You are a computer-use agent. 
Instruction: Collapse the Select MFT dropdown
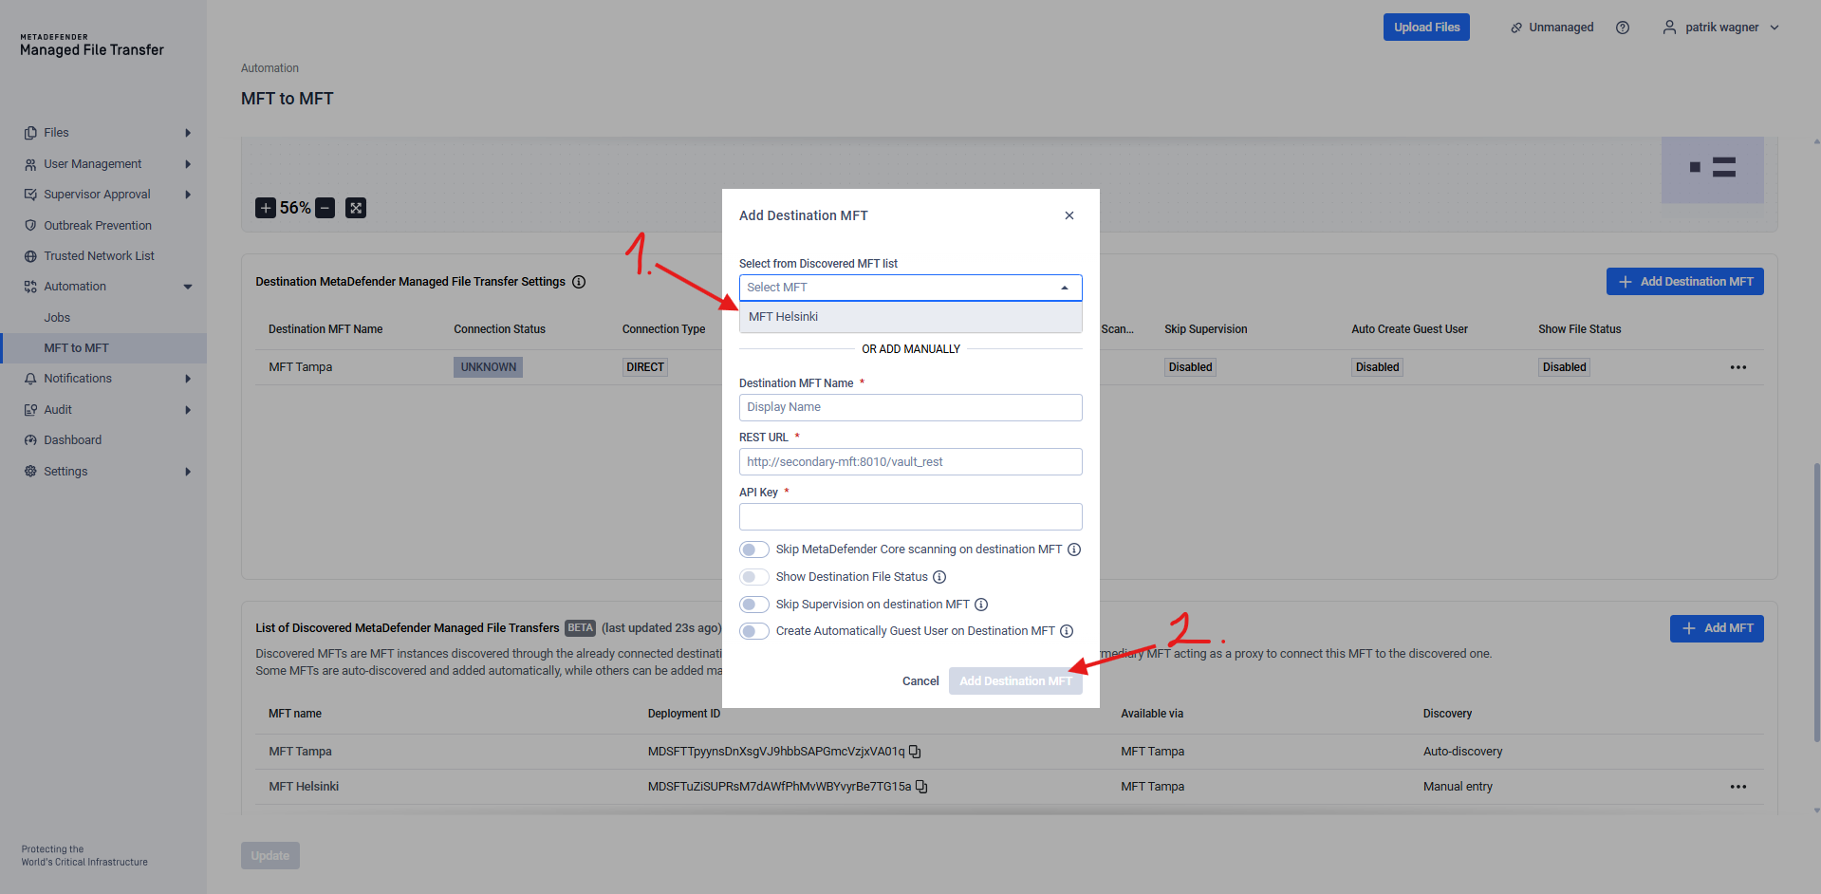1064,288
